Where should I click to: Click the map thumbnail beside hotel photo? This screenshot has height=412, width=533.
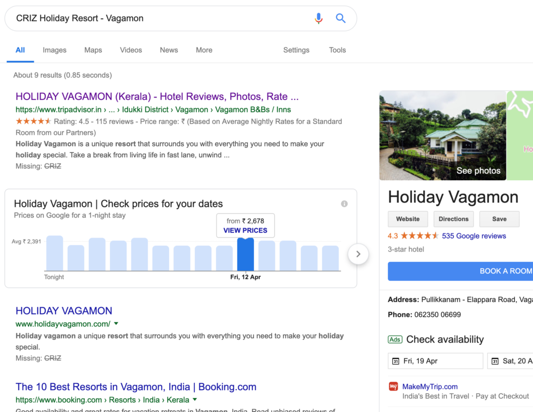click(520, 135)
